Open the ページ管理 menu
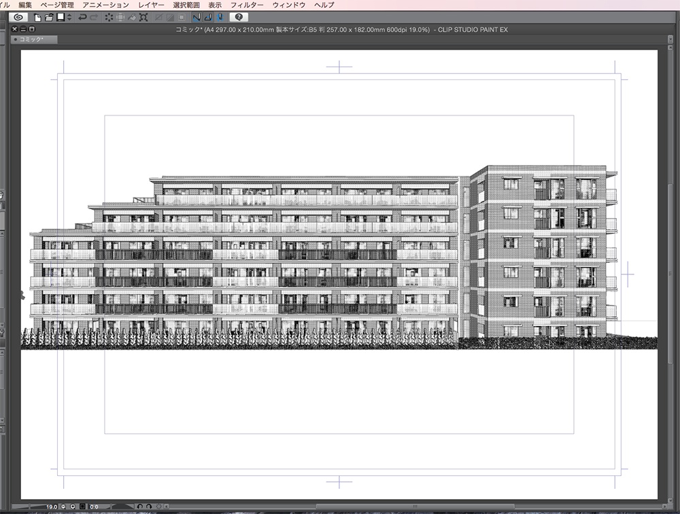Image resolution: width=680 pixels, height=514 pixels. click(57, 5)
